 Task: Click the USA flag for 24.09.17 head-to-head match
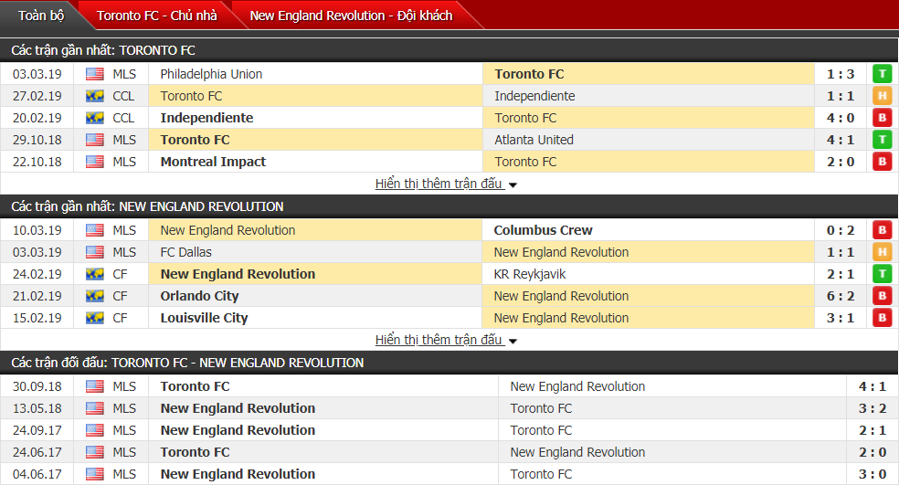[x=95, y=430]
